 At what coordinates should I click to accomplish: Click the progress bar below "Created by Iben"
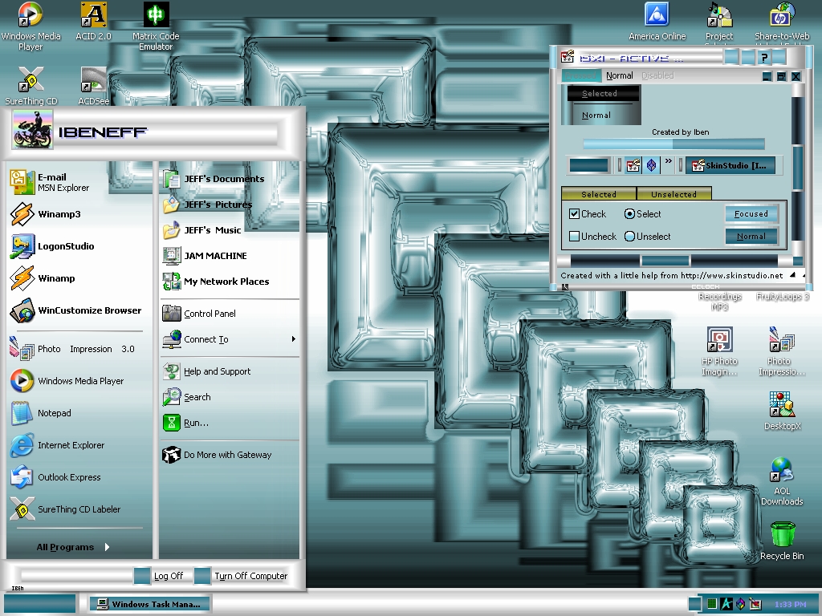tap(673, 144)
